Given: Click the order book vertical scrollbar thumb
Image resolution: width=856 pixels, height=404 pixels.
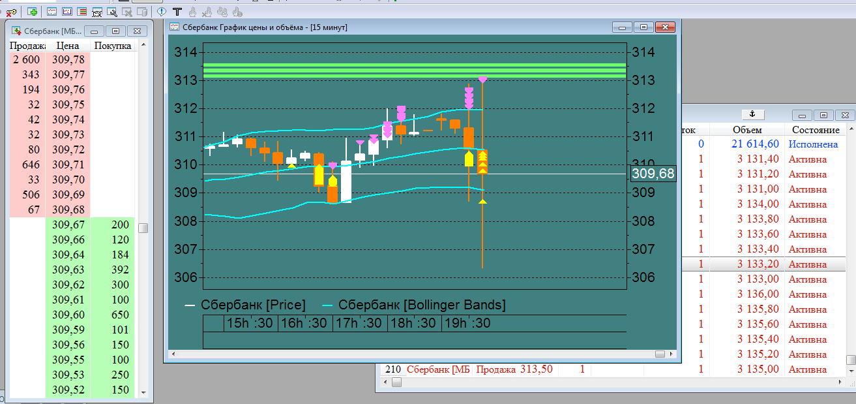Looking at the screenshot, I should click(143, 228).
